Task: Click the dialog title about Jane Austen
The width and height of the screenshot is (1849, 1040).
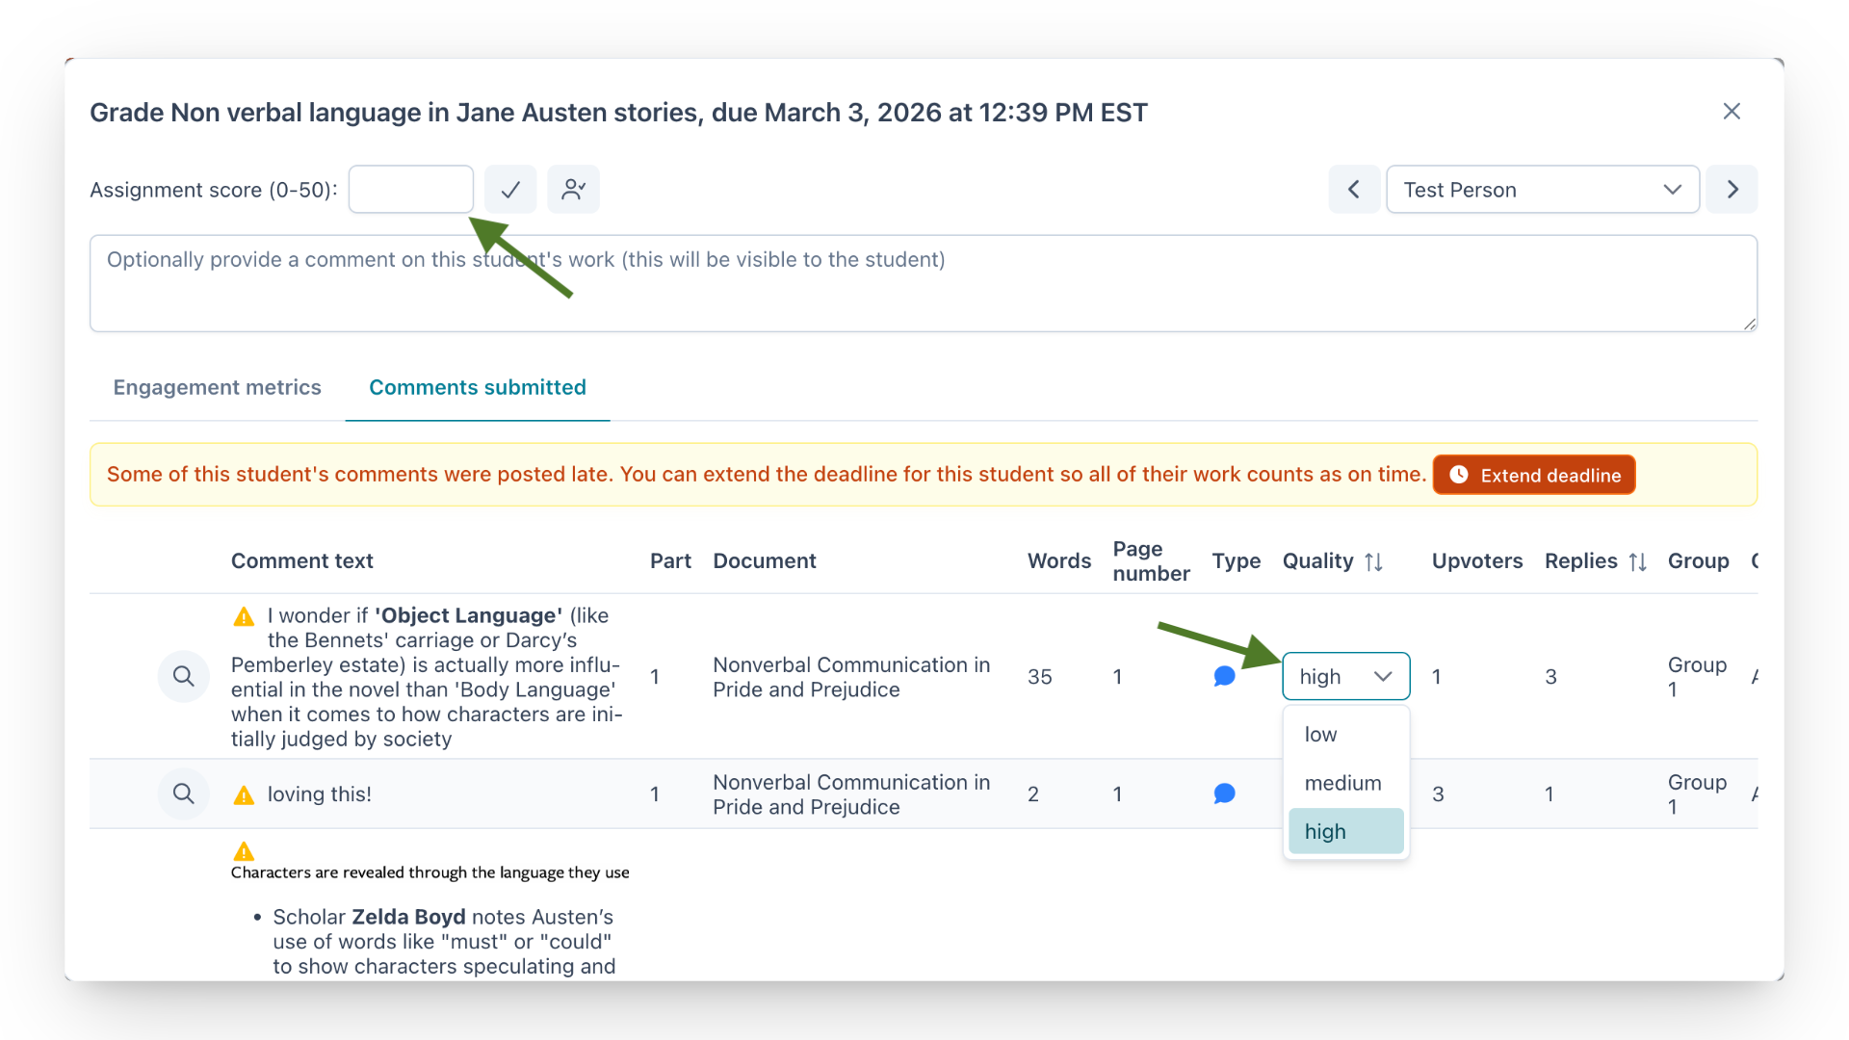Action: pos(618,113)
